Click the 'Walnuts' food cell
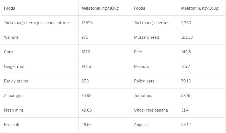226x133 pixels. 12,37
